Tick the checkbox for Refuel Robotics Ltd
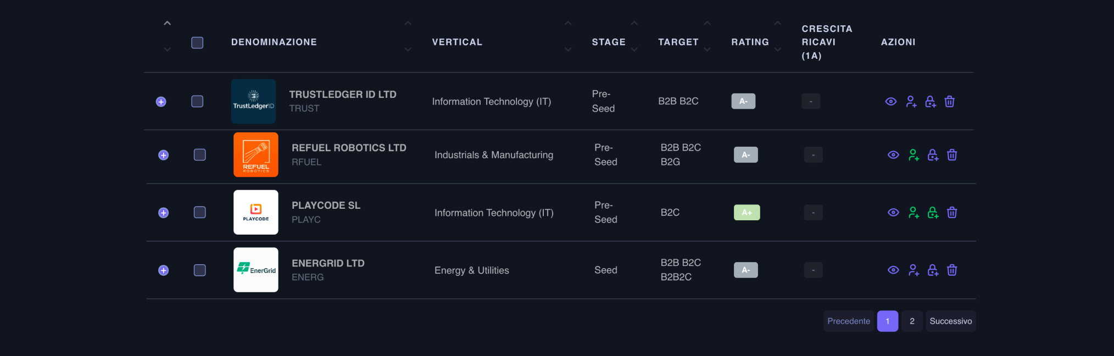Image resolution: width=1114 pixels, height=356 pixels. point(200,155)
